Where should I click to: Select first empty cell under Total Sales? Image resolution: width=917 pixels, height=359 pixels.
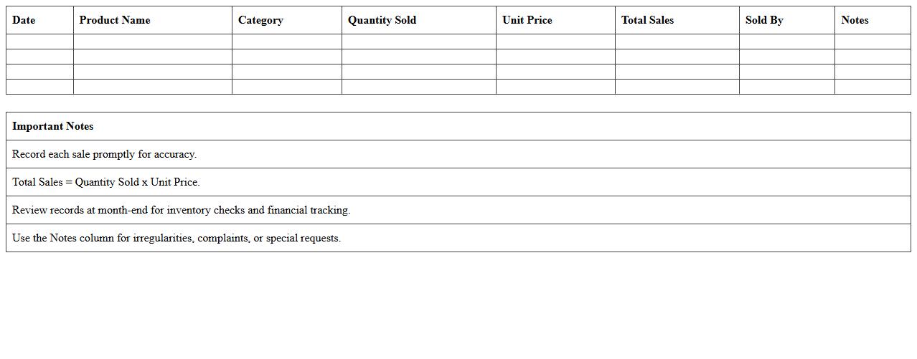click(677, 42)
